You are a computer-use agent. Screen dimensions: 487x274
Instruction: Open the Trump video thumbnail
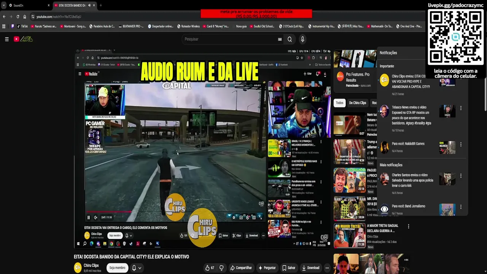[349, 151]
